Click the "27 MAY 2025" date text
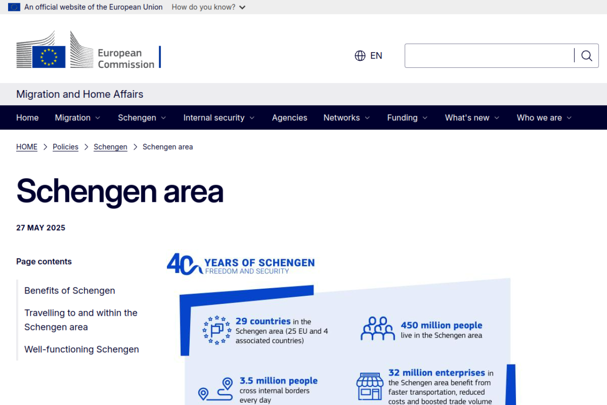The width and height of the screenshot is (607, 405). 41,228
